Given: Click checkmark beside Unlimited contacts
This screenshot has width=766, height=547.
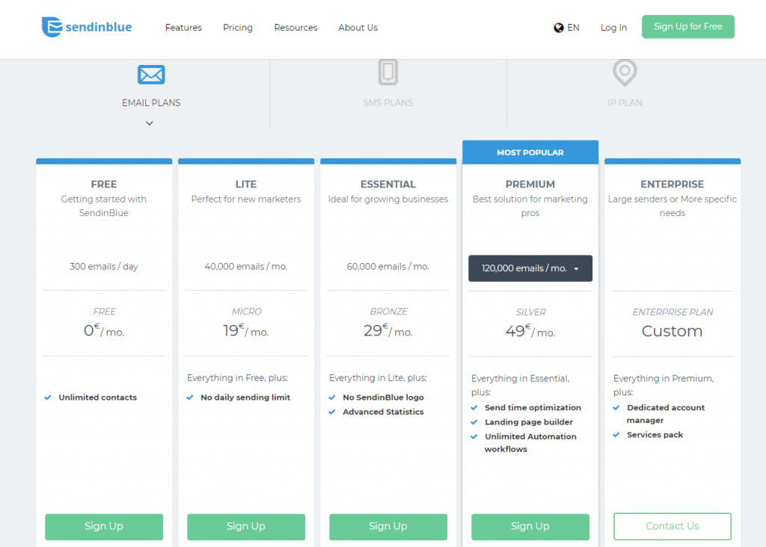Looking at the screenshot, I should click(x=47, y=398).
